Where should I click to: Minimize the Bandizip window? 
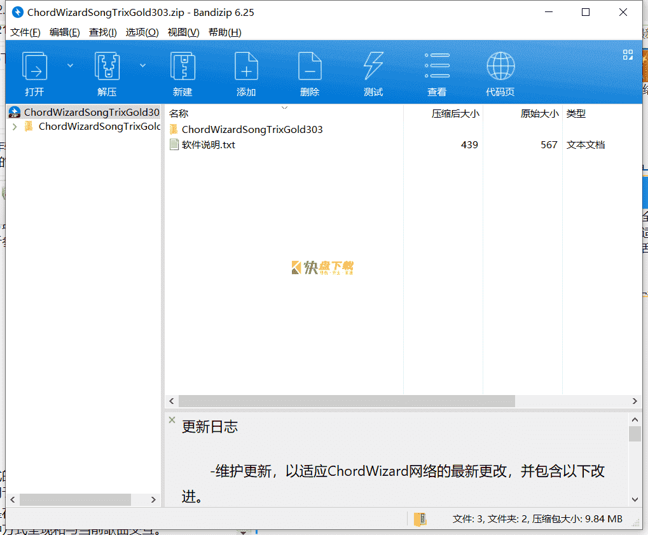(549, 12)
